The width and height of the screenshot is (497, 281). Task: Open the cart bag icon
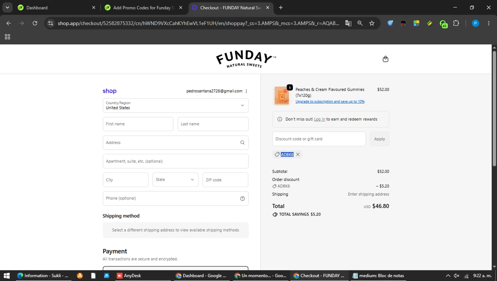[385, 59]
